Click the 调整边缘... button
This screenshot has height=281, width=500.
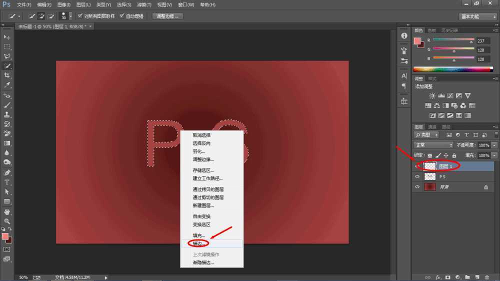click(x=167, y=16)
